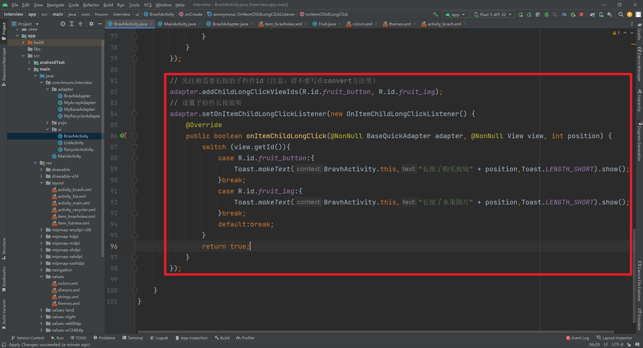Expand the drawable folder node
Viewport: 643px width, 348px height.
click(x=41, y=170)
